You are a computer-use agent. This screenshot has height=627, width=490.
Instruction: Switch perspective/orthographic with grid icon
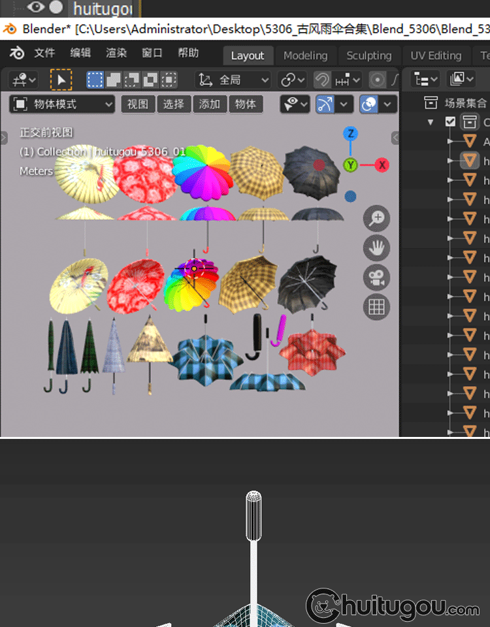click(376, 307)
